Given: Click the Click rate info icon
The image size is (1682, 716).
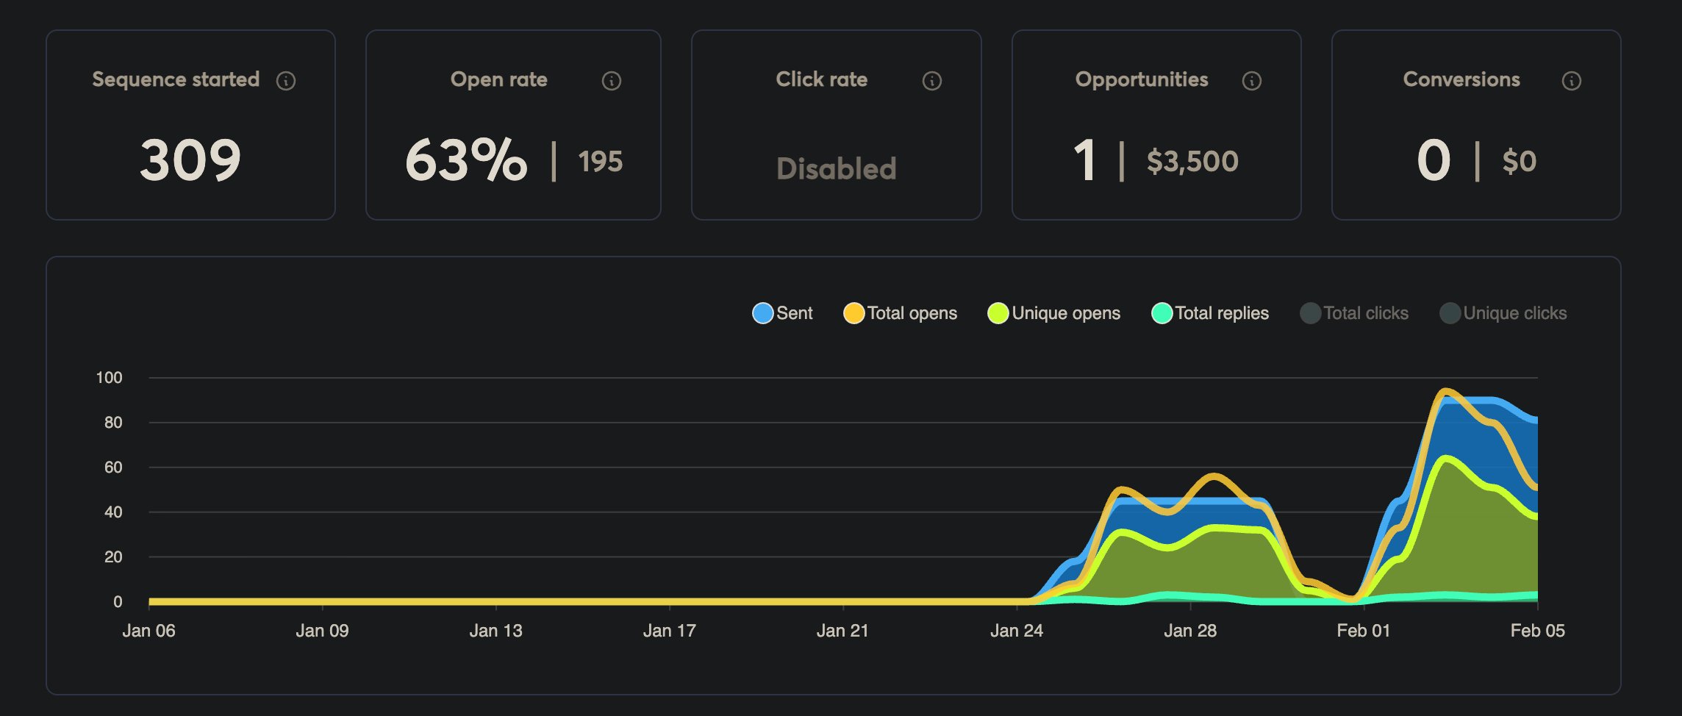Looking at the screenshot, I should tap(931, 81).
